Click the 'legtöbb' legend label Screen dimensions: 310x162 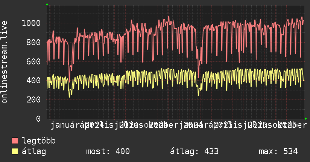pos(39,141)
